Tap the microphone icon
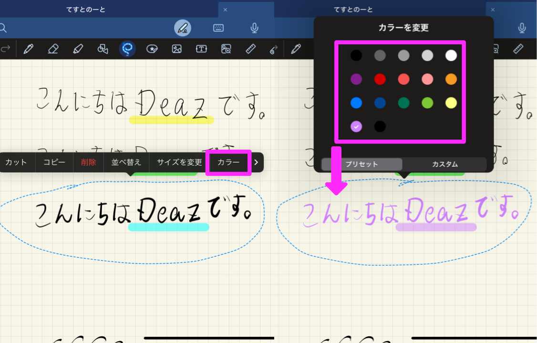Image resolution: width=537 pixels, height=343 pixels. pos(254,28)
